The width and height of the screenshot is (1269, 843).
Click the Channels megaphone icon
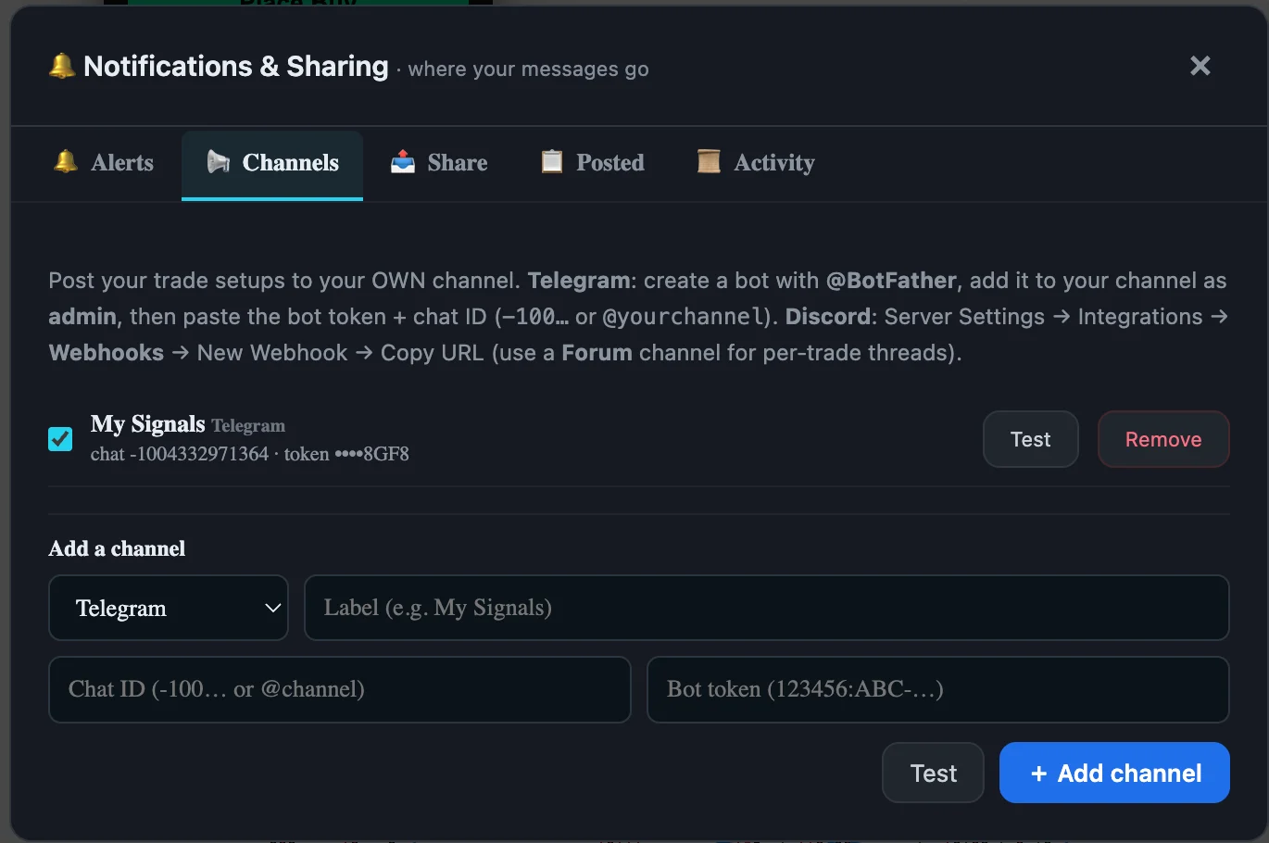click(219, 162)
